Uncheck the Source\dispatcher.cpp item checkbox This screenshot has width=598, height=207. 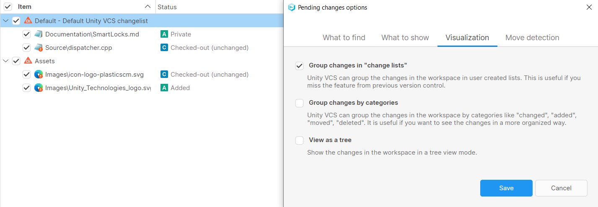coord(26,47)
